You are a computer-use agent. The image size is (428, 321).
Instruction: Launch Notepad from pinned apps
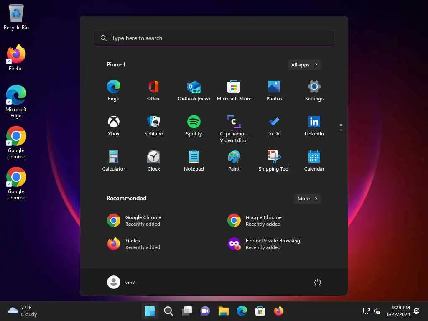[194, 161]
